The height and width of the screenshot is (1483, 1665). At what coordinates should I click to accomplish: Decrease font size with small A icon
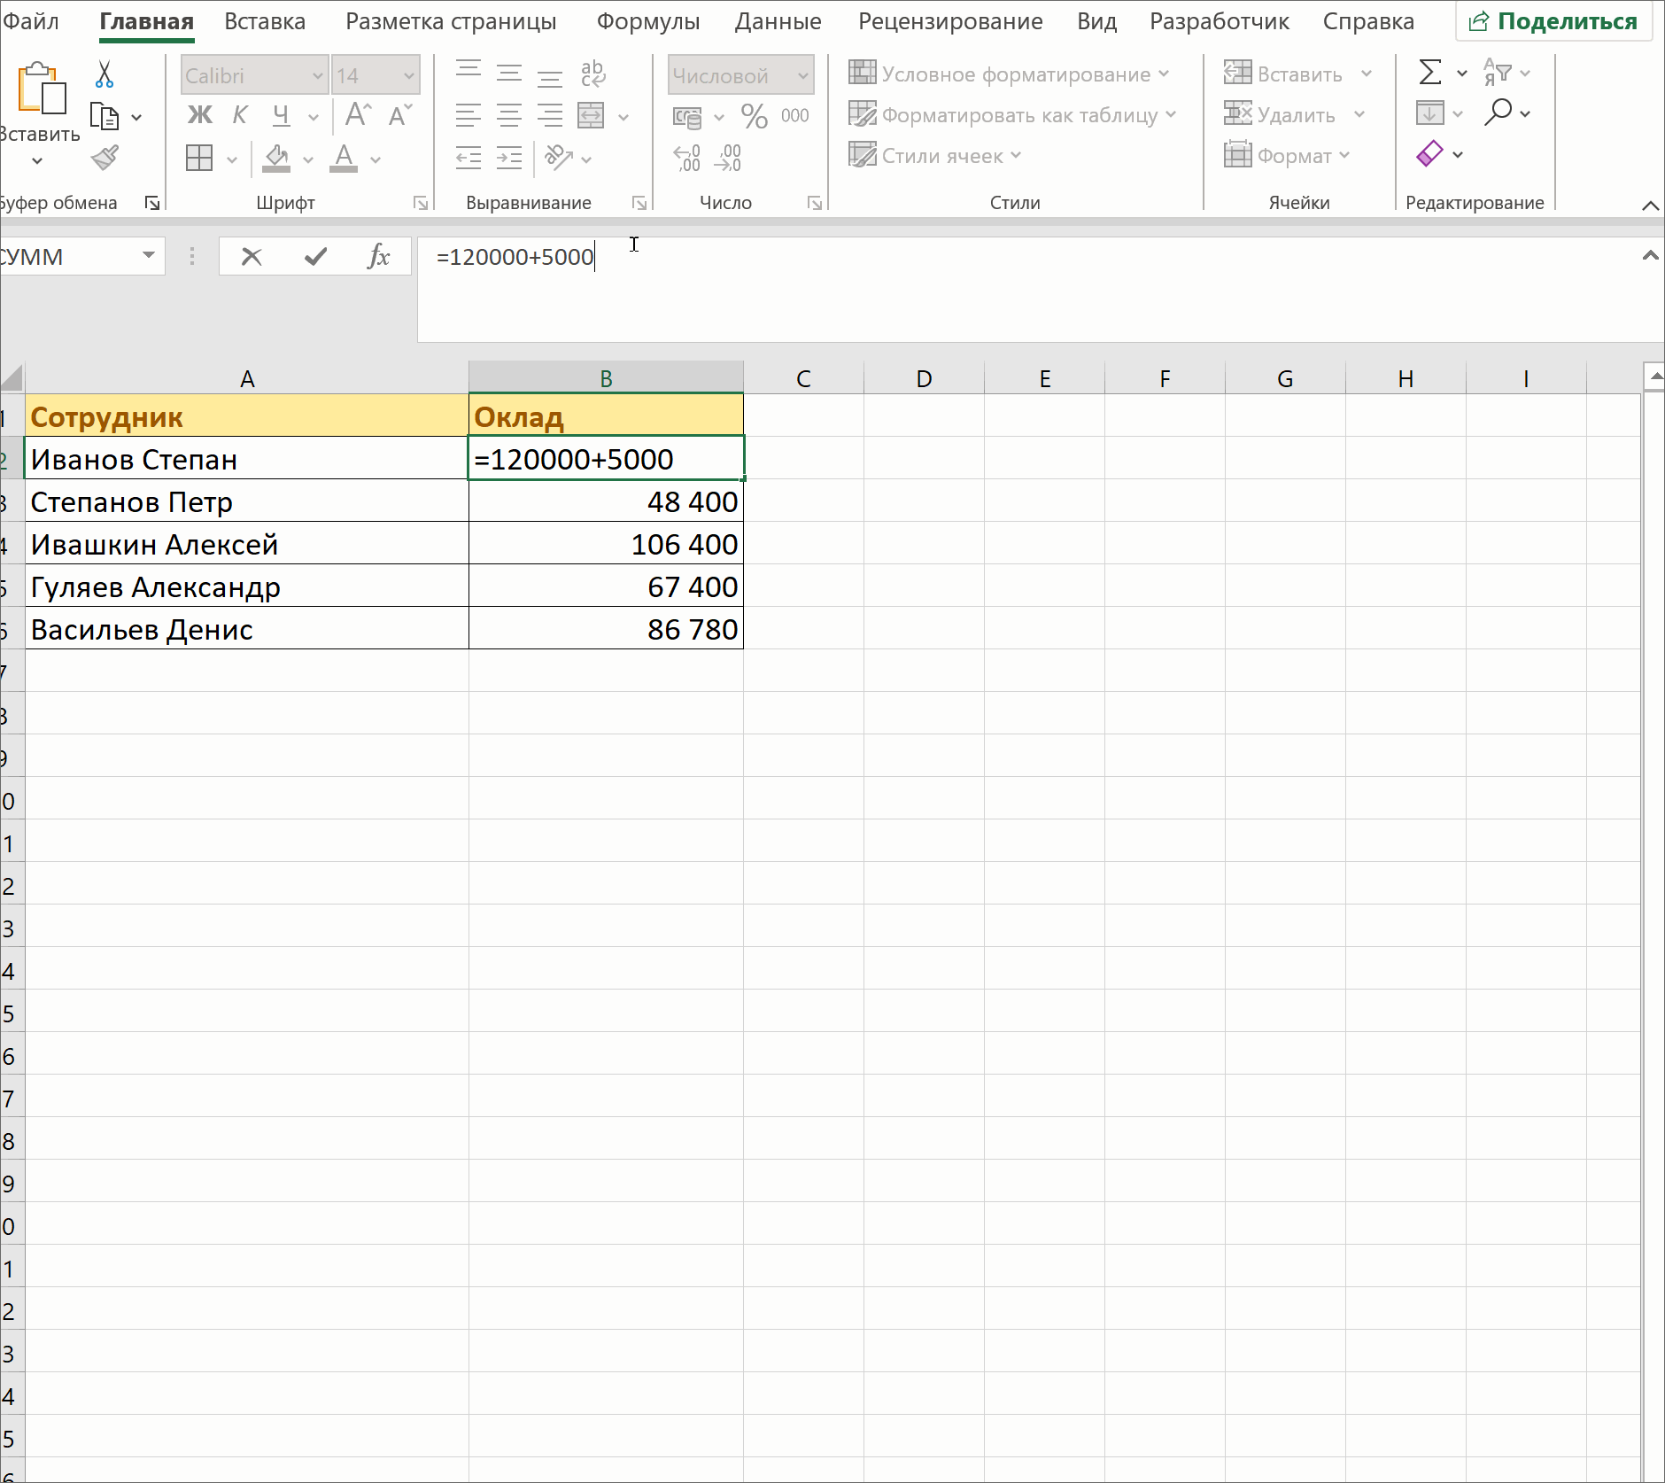400,115
